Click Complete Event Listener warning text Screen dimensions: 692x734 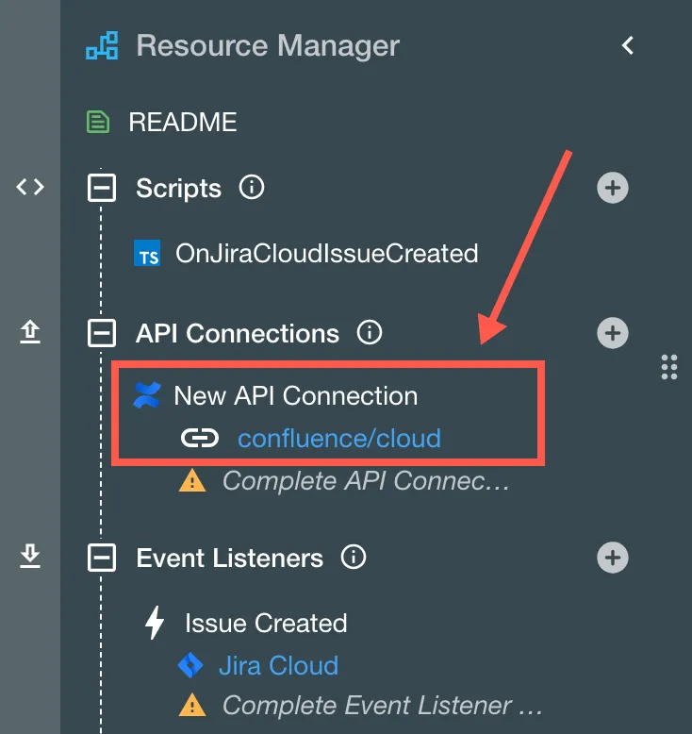pos(382,706)
